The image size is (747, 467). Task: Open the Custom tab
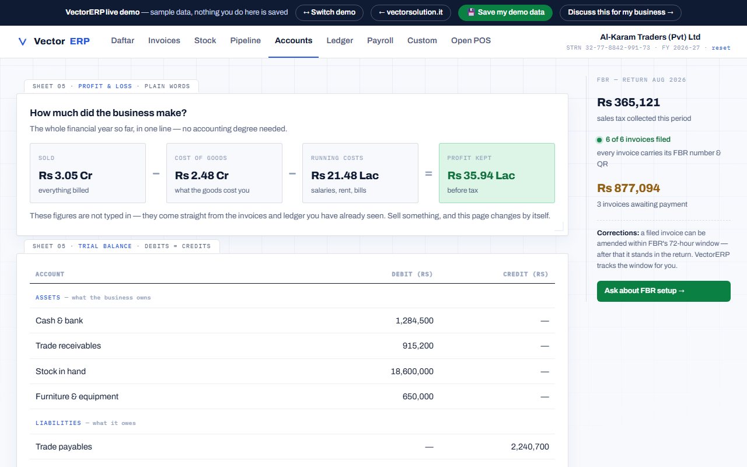422,41
